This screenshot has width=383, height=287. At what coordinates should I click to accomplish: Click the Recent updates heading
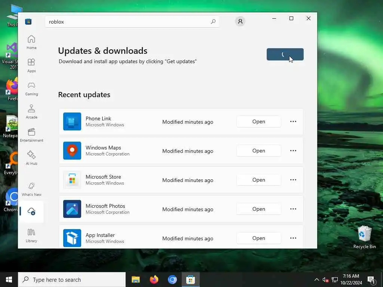[x=84, y=95]
